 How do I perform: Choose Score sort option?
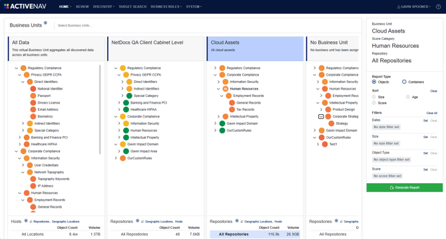[374, 103]
